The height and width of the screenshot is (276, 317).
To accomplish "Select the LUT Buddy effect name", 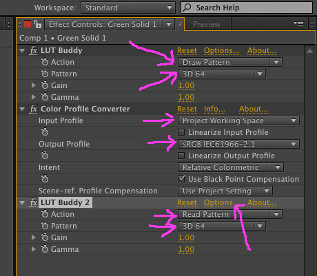I will [x=61, y=50].
